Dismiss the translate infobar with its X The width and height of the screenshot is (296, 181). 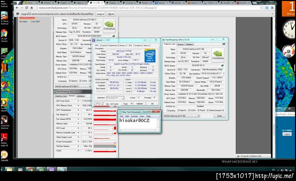click(272, 14)
